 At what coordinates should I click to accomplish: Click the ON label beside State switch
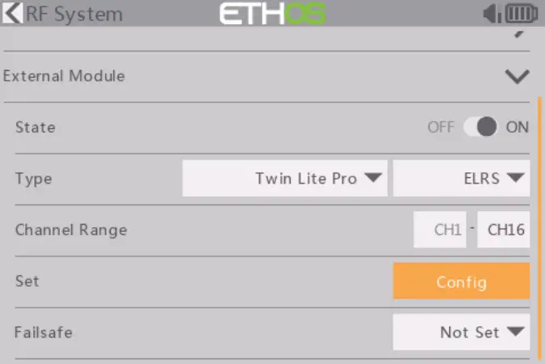tap(517, 127)
